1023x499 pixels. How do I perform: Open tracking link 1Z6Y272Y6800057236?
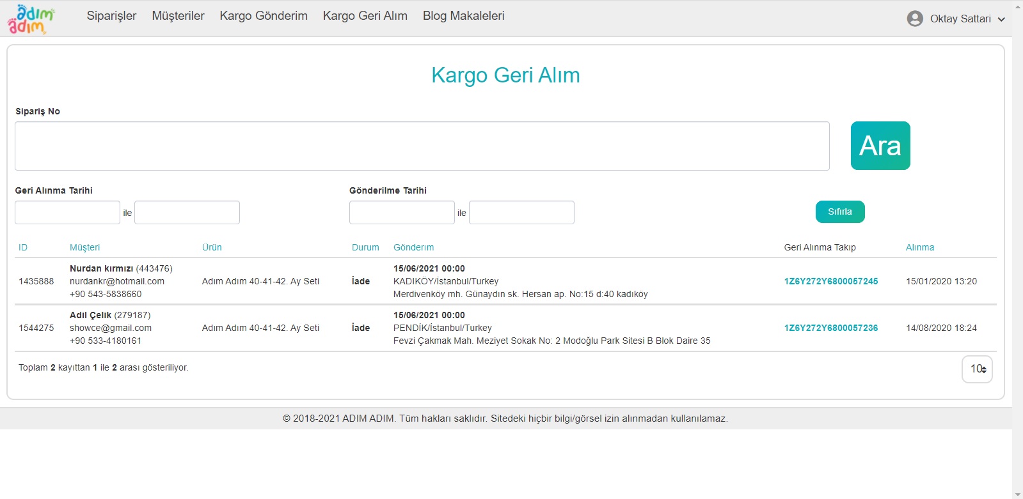(830, 328)
